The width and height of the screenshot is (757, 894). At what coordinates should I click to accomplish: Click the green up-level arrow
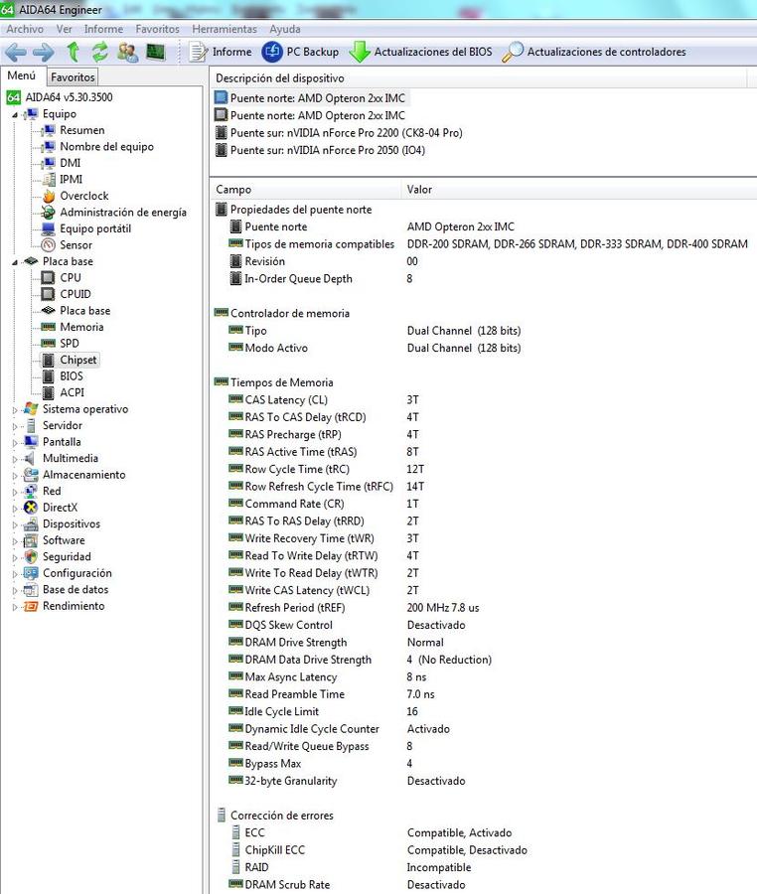pyautogui.click(x=73, y=52)
